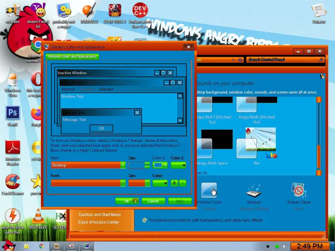Click the Inactive Window title bar preview
Image resolution: width=335 pixels, height=251 pixels.
[x=105, y=73]
